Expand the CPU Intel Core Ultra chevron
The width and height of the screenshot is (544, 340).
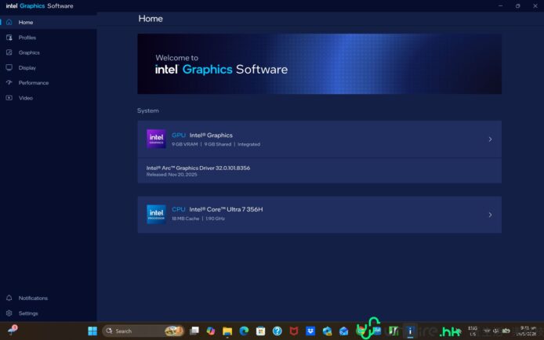click(x=490, y=215)
